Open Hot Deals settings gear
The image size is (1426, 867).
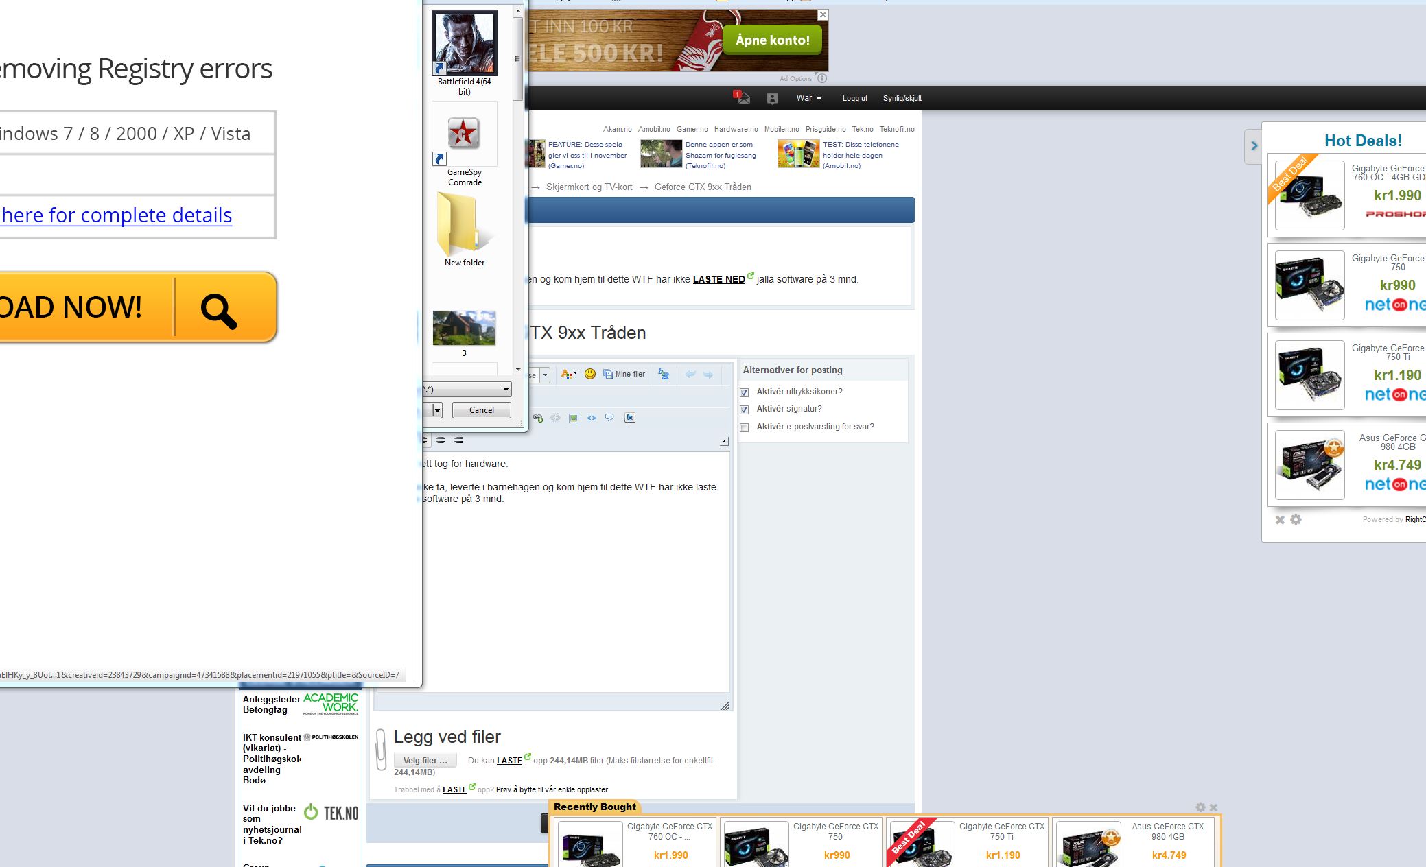pos(1296,520)
